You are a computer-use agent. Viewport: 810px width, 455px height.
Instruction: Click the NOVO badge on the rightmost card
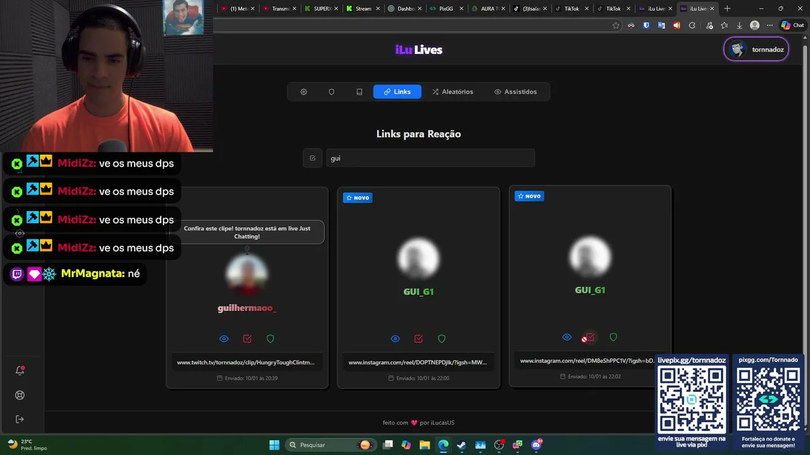pyautogui.click(x=529, y=196)
